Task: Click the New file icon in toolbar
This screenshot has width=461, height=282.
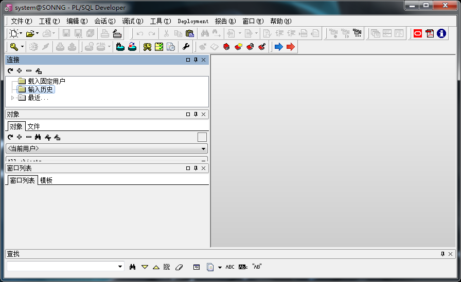Action: point(13,33)
